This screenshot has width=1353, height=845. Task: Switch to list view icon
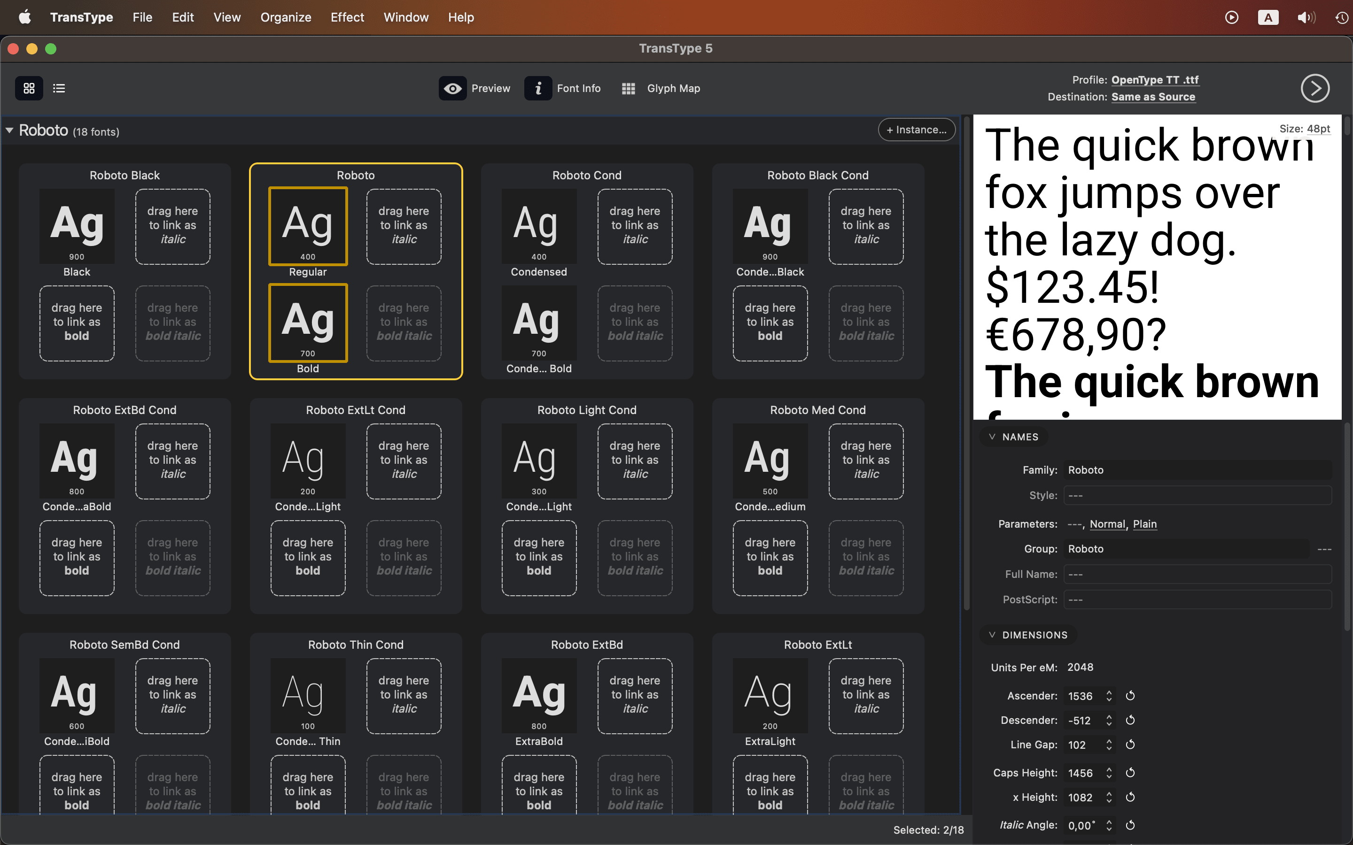click(59, 88)
